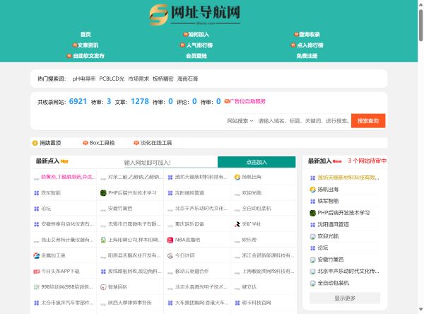This screenshot has height=314, width=424.
Task: Open 文章资讯 navigation item
Action: coord(88,45)
